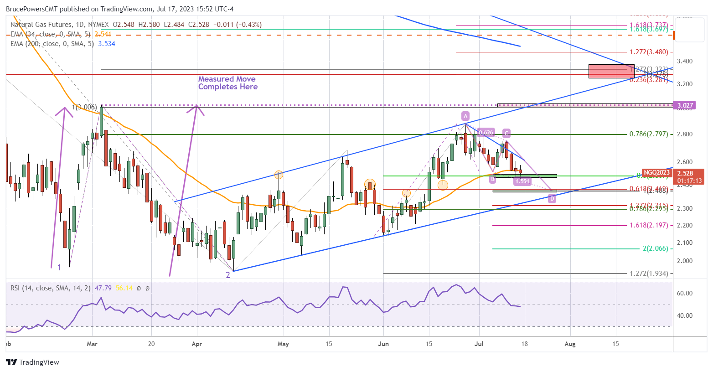Click the -0.011 (-0.43%) change value
This screenshot has height=372, width=713.
238,25
